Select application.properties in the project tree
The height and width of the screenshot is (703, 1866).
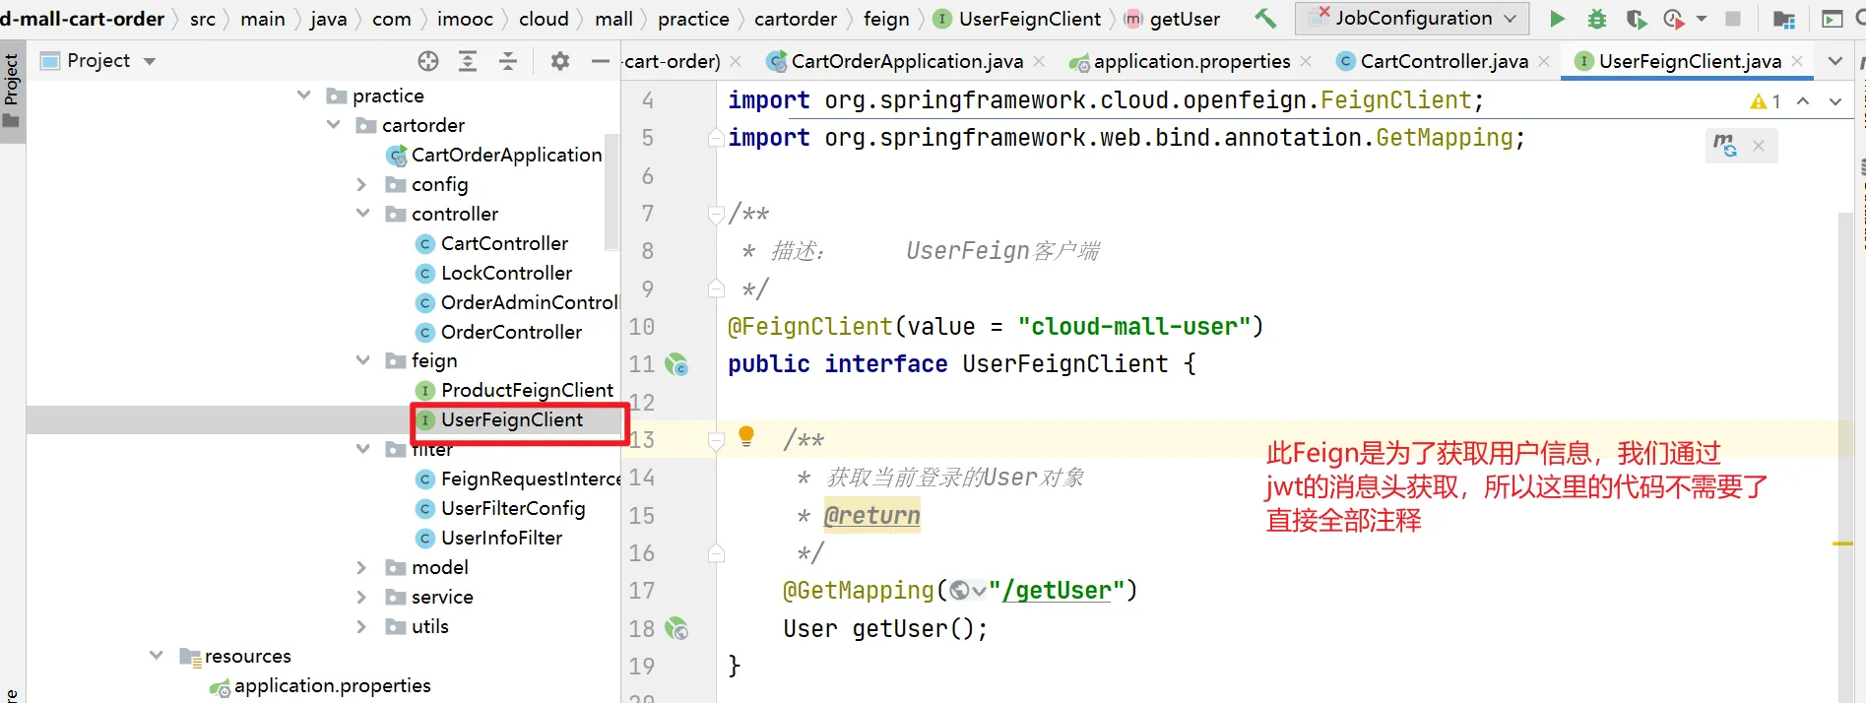[x=332, y=685]
